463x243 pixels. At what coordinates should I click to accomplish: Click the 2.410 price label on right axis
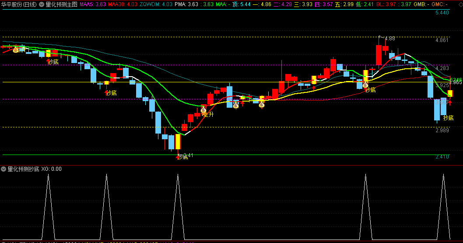pyautogui.click(x=442, y=156)
